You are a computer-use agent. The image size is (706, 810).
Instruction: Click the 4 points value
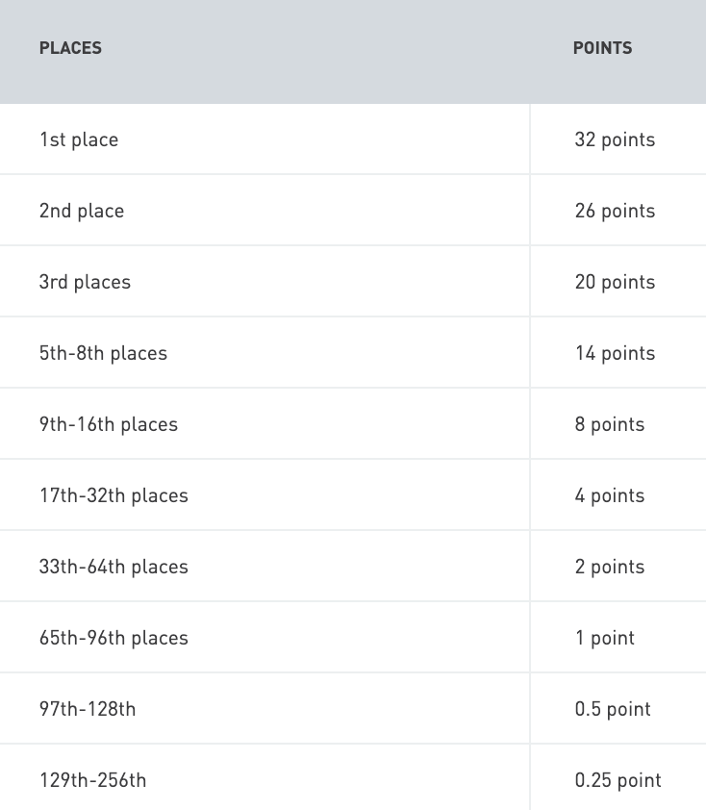[x=610, y=496]
